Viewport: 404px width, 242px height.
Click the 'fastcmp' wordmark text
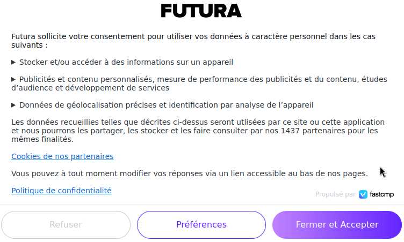(x=381, y=194)
